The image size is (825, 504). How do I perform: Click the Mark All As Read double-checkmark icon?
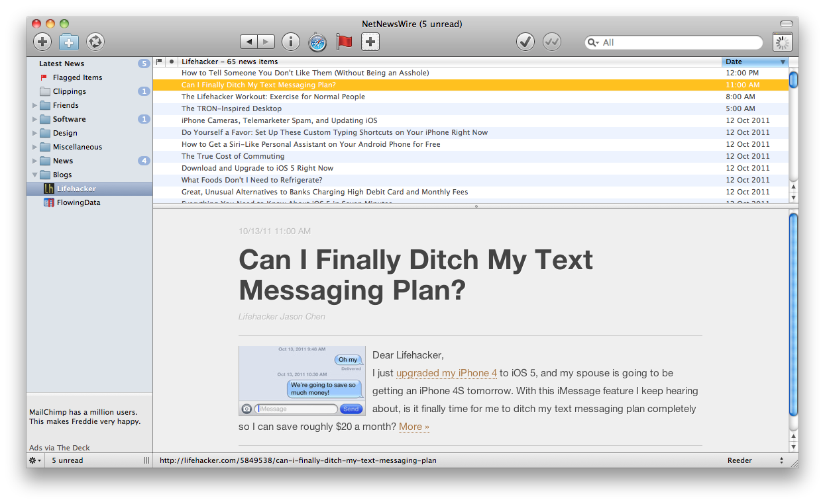click(x=552, y=42)
